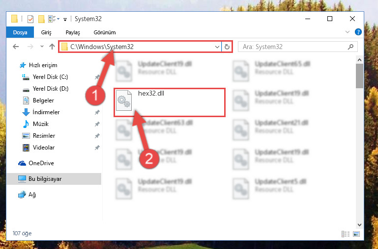Image resolution: width=378 pixels, height=249 pixels.
Task: Open the Paylaş ribbon tab
Action: click(73, 32)
